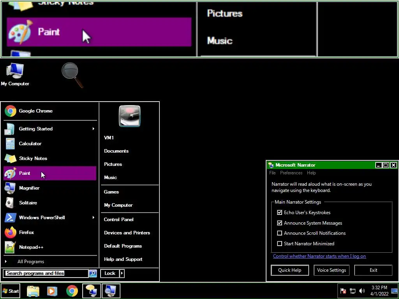Open the clock and date display
Screen dimensions: 399x299
(380, 291)
